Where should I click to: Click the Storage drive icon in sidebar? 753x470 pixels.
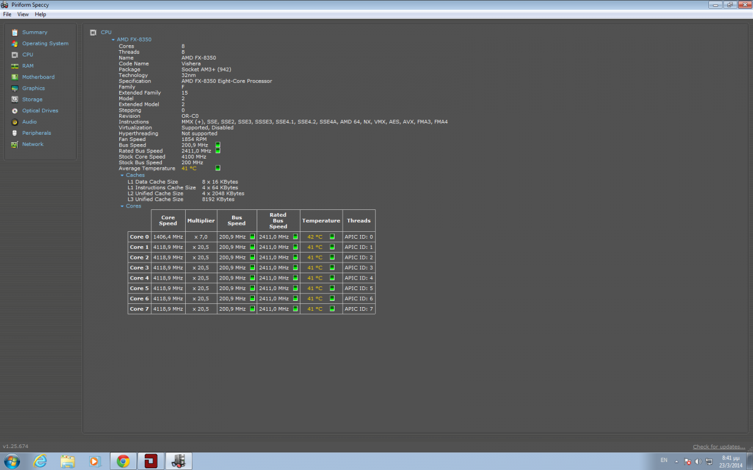[x=15, y=100]
